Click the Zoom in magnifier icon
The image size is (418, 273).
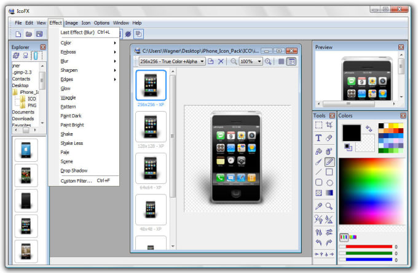click(x=268, y=61)
